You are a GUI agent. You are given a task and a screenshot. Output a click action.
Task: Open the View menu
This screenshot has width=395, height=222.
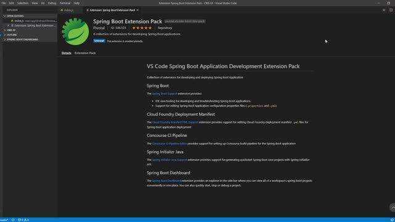click(x=35, y=3)
